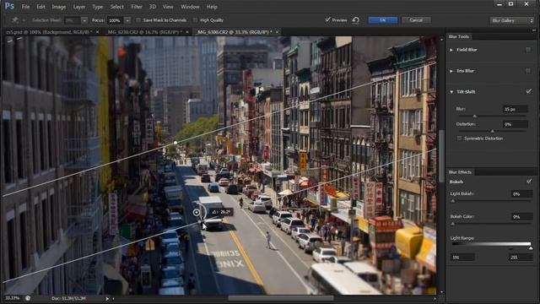Expand the Iris Blur section

pyautogui.click(x=451, y=71)
